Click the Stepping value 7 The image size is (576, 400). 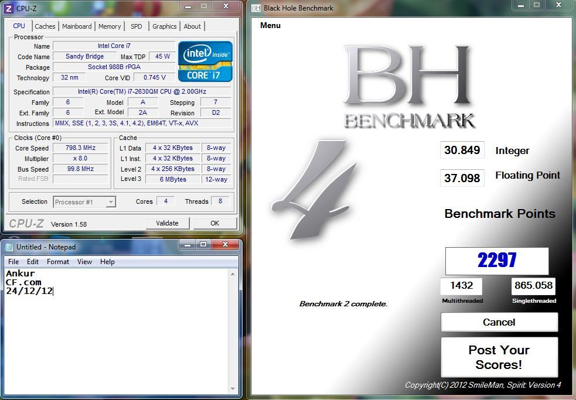pyautogui.click(x=216, y=102)
